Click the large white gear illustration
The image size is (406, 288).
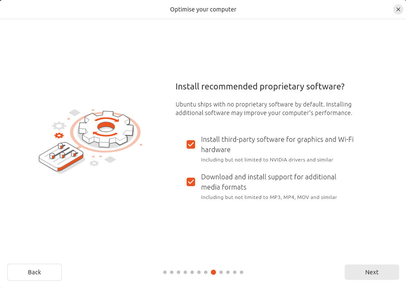105,127
